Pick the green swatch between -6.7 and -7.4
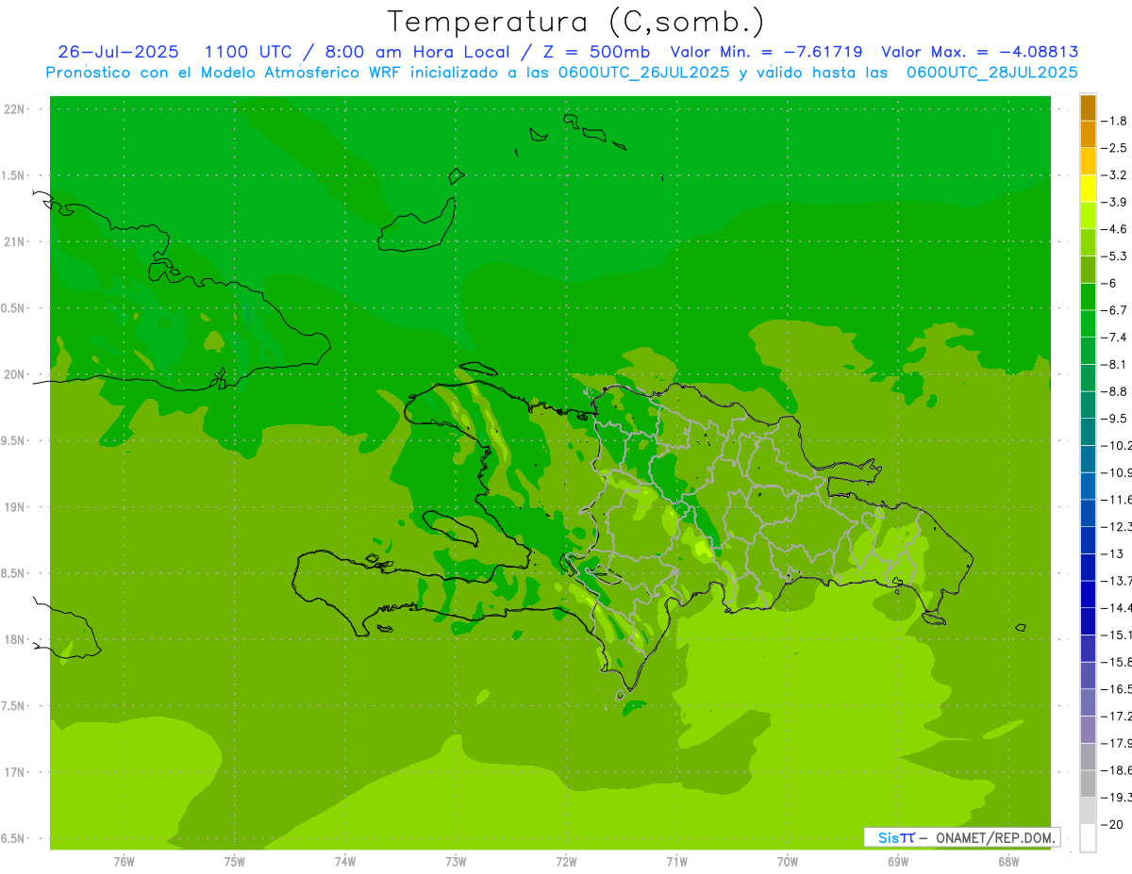1132x874 pixels. coord(1088,323)
